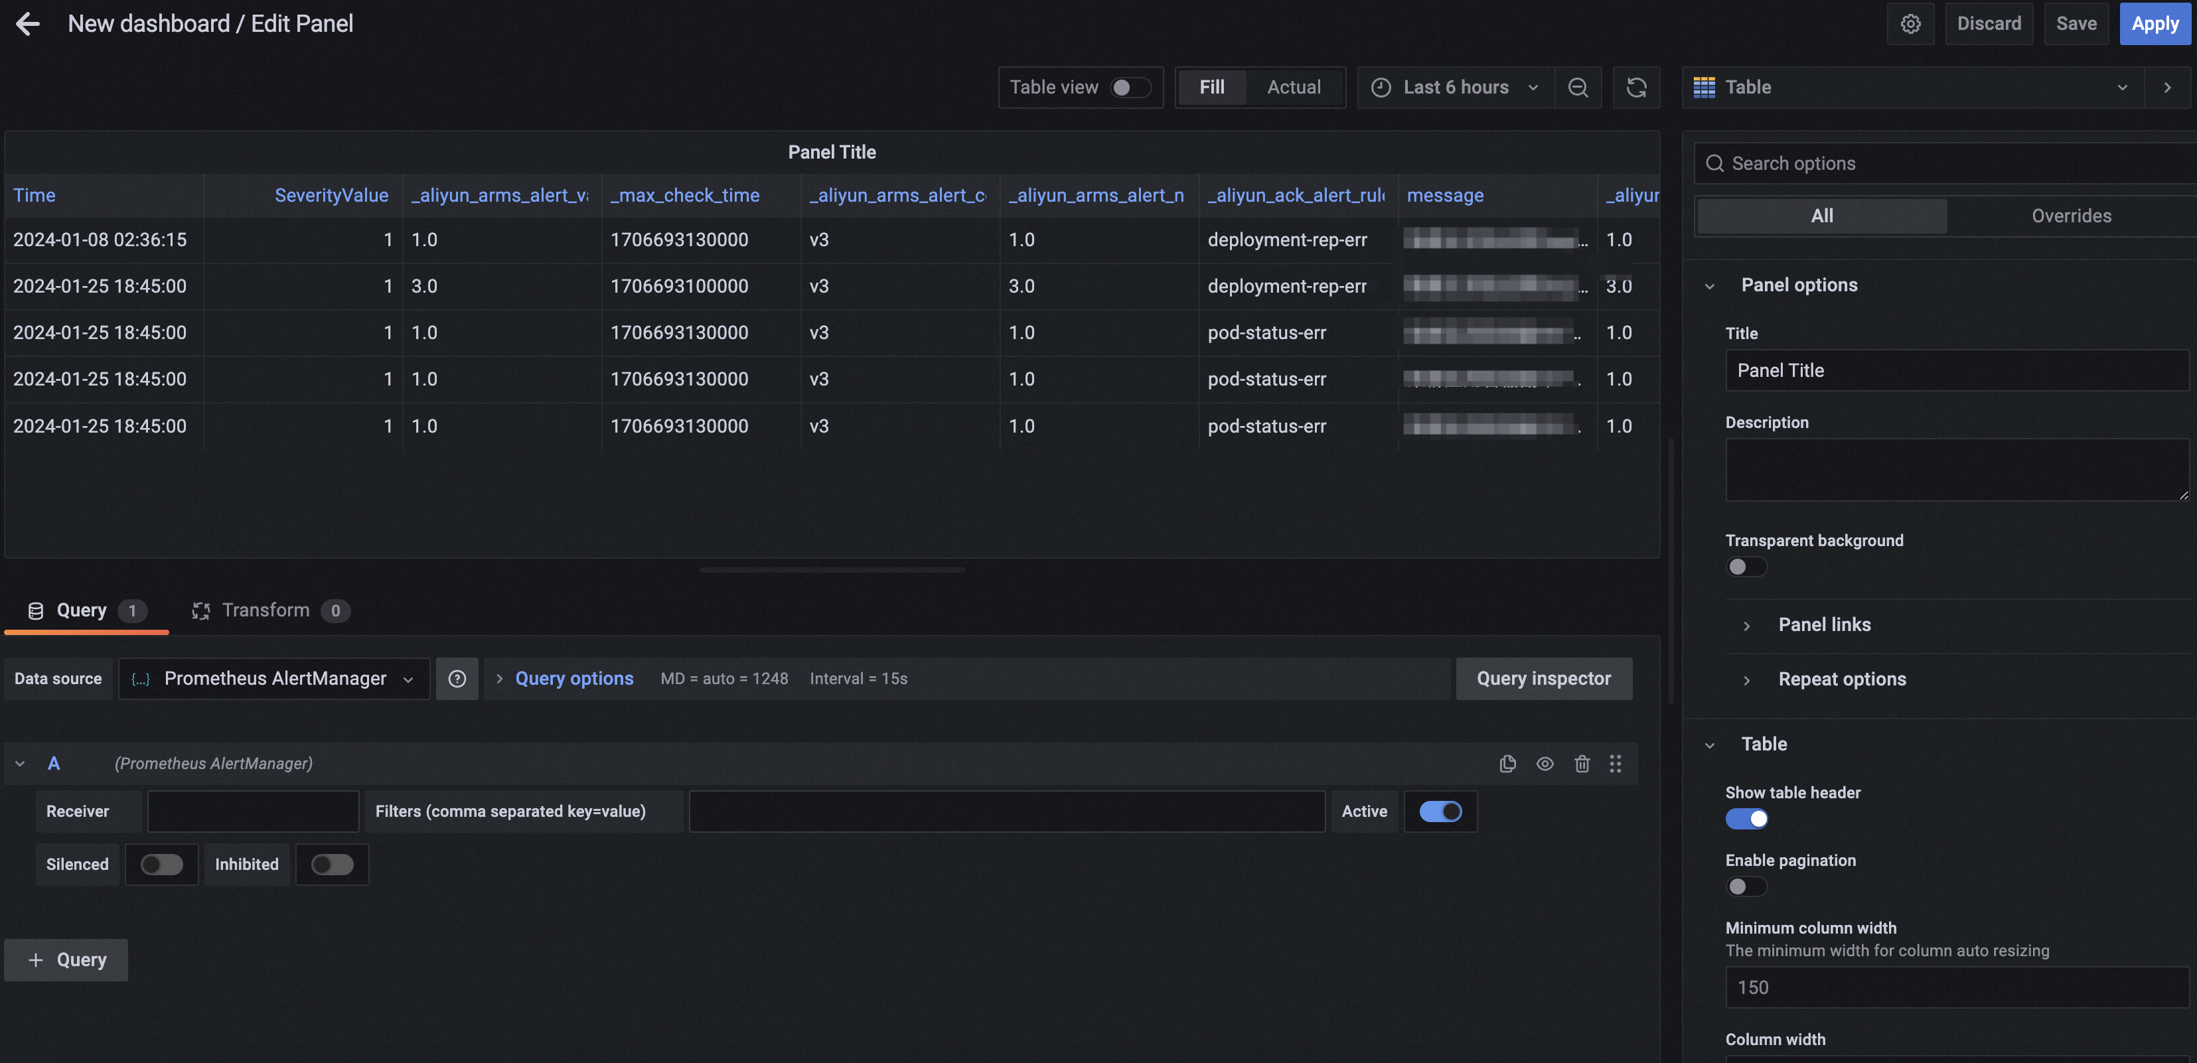Open data source help icon

click(x=457, y=679)
